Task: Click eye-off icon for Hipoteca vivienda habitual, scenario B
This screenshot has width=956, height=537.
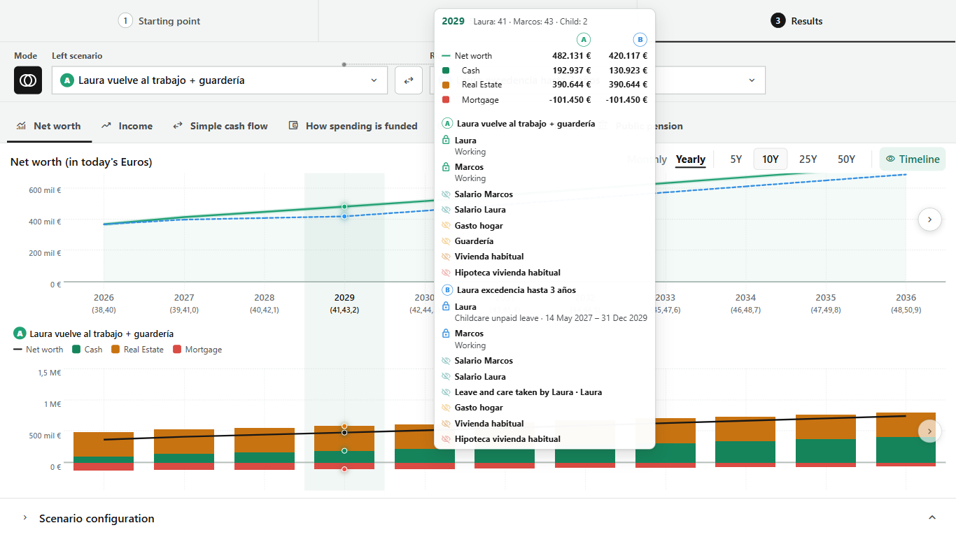Action: tap(447, 439)
